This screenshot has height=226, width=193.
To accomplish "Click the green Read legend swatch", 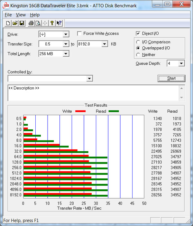I will (114, 111).
